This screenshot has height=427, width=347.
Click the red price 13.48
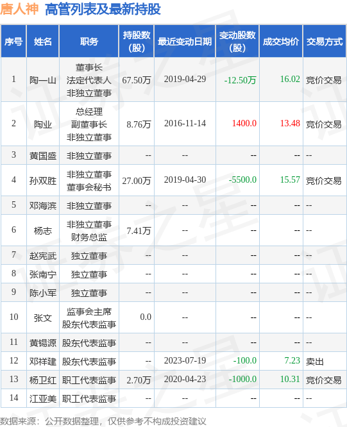point(290,123)
